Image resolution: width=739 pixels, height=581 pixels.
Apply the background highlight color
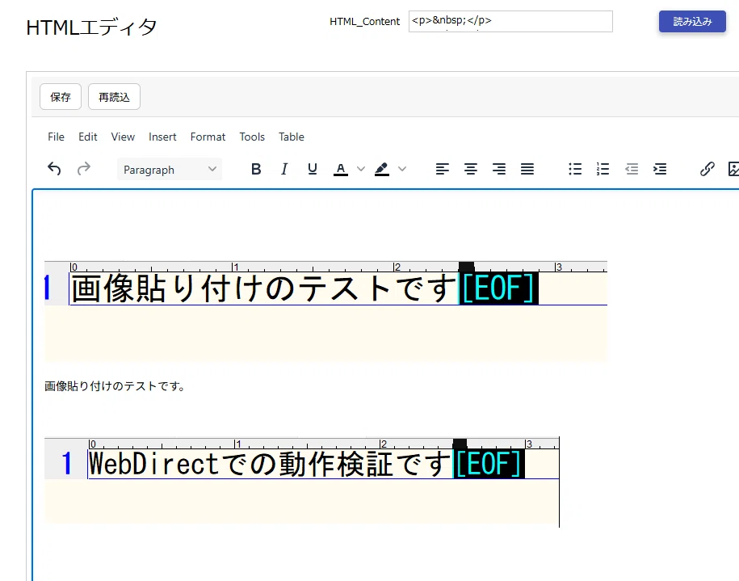click(x=382, y=169)
